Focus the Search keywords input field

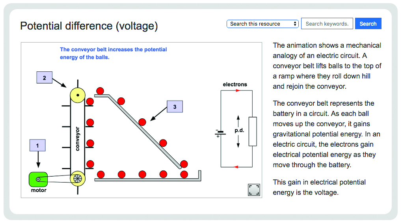[x=327, y=24]
